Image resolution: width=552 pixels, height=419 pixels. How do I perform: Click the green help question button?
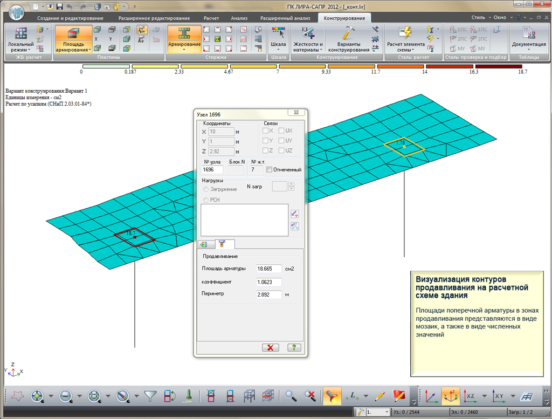(294, 348)
